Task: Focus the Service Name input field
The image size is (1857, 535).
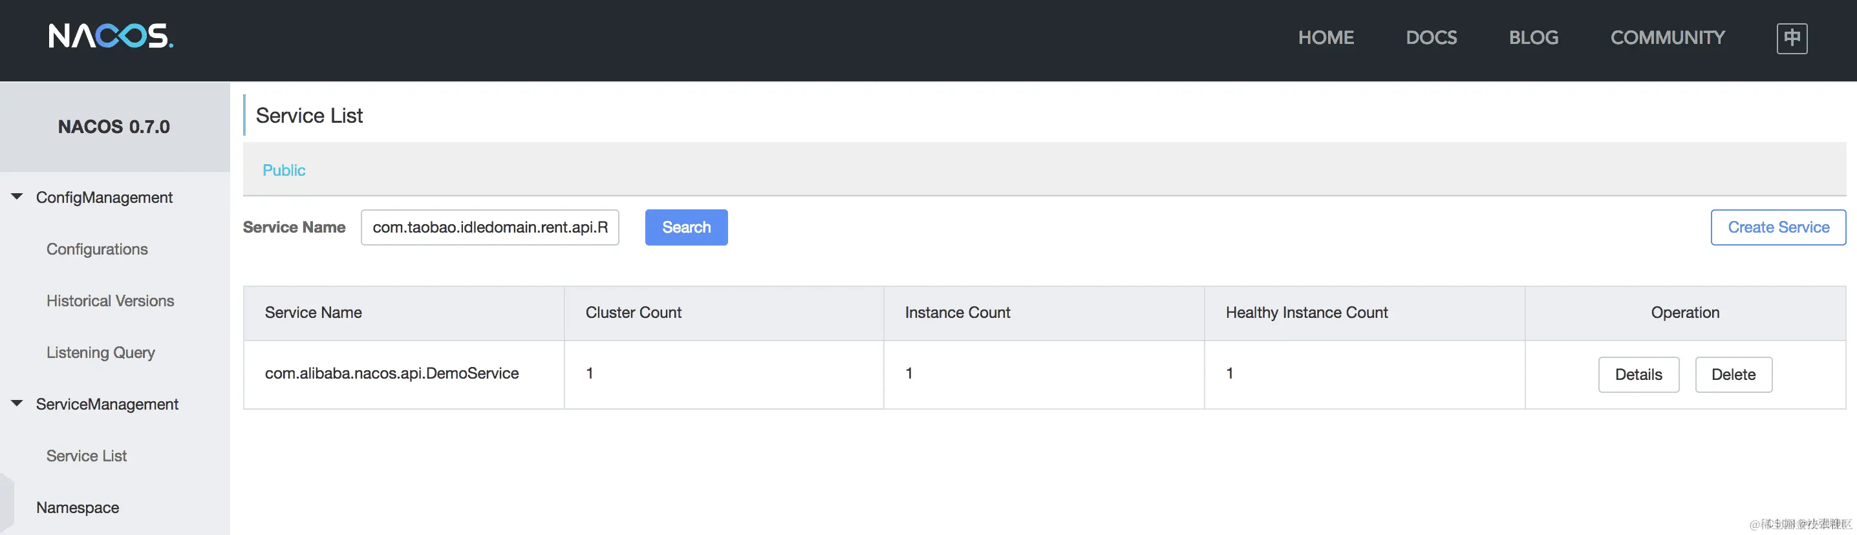Action: pyautogui.click(x=490, y=227)
